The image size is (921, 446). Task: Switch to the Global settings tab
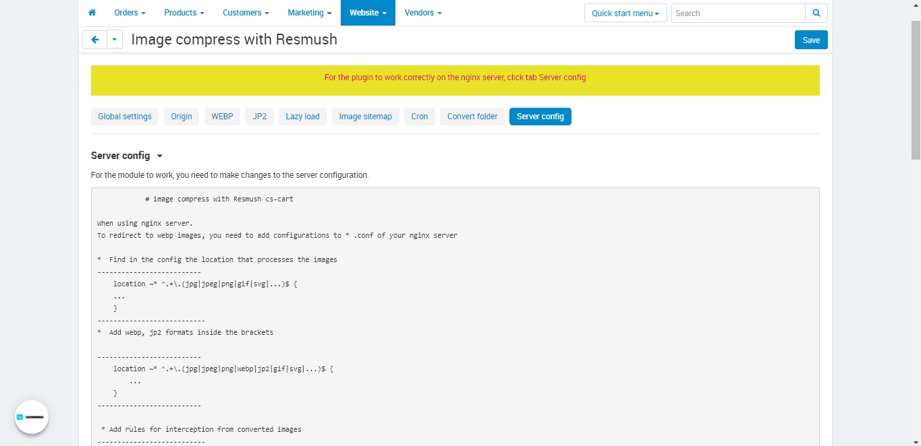point(125,117)
